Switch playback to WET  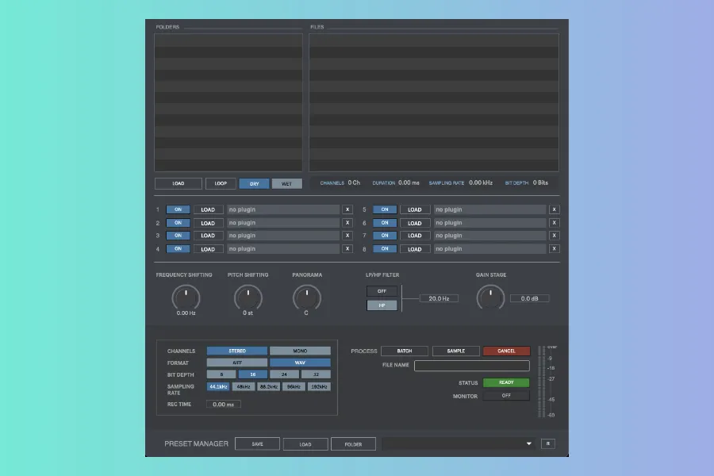click(286, 184)
